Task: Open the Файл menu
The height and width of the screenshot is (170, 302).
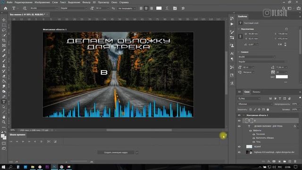Action: [9, 2]
